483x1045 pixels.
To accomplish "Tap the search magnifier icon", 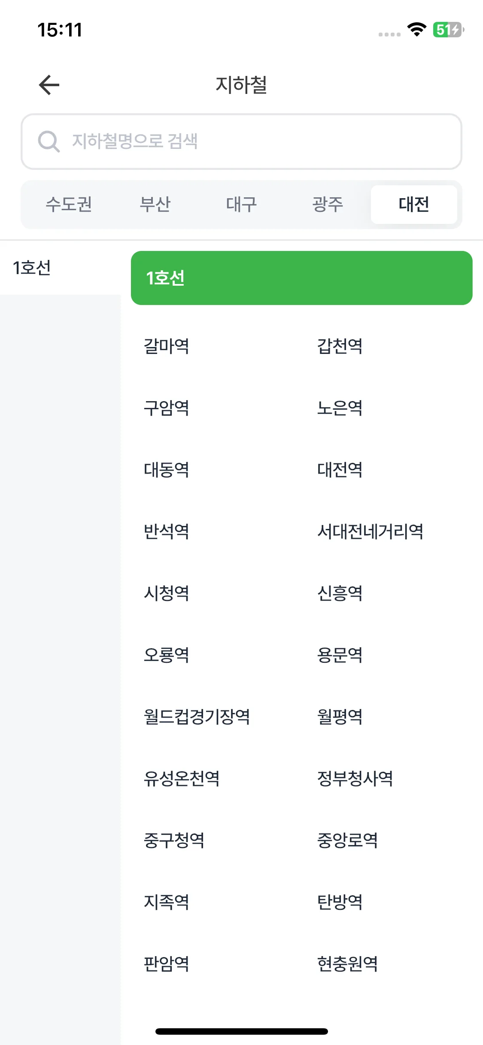I will coord(49,141).
